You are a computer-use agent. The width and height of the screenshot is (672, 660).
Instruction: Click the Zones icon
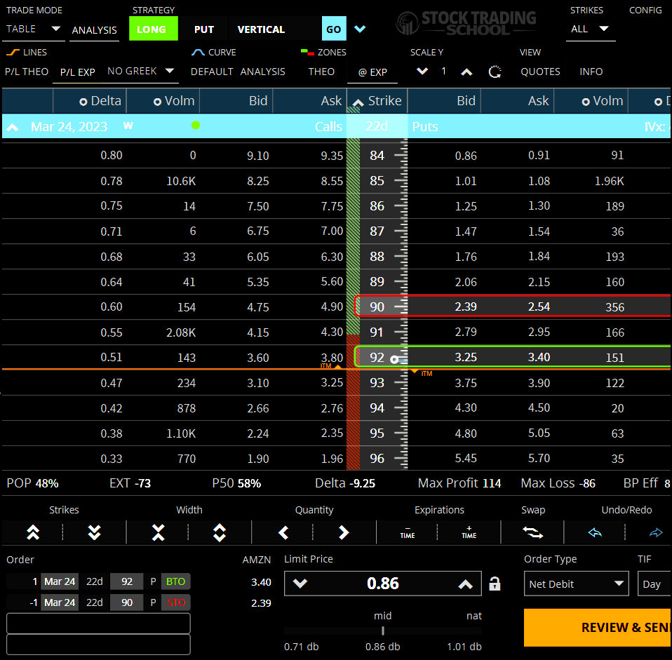(x=307, y=53)
